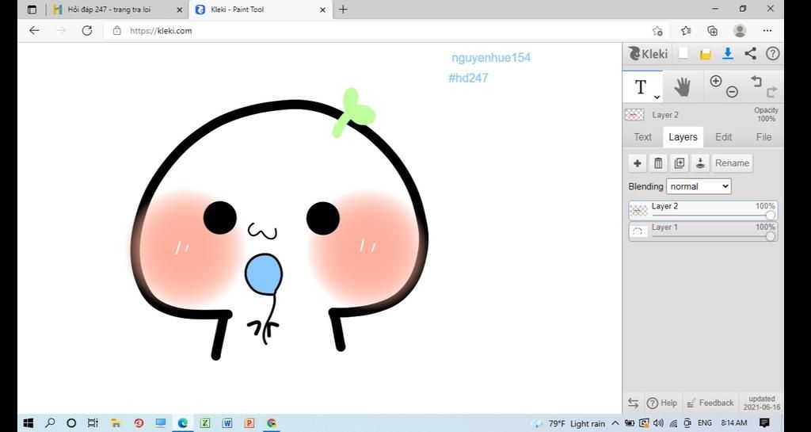
Task: Click the share icon
Action: pos(750,53)
